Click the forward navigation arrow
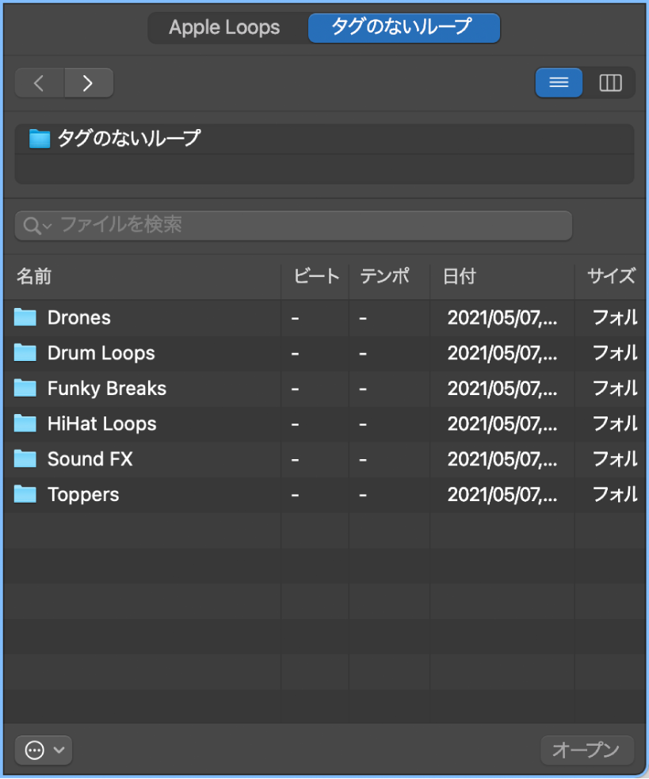Image resolution: width=649 pixels, height=779 pixels. point(89,82)
